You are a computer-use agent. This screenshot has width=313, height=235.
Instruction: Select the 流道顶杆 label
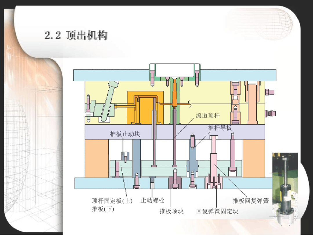pos(208,115)
